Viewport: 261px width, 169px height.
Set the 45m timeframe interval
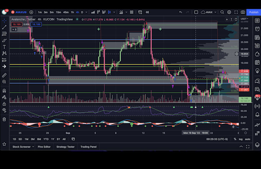pyautogui.click(x=66, y=12)
